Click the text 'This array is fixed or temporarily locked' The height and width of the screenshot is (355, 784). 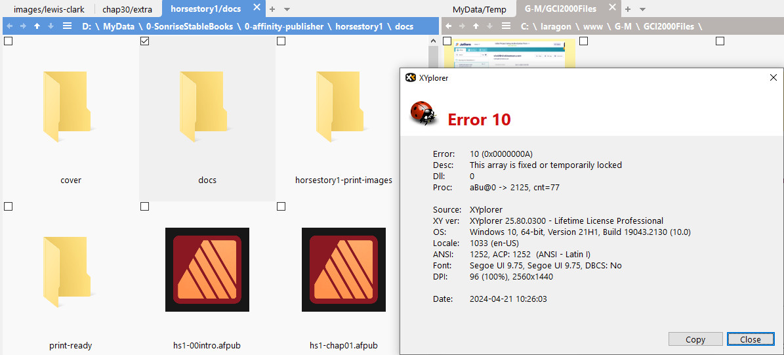click(545, 165)
